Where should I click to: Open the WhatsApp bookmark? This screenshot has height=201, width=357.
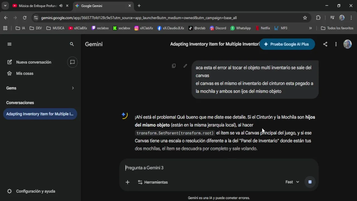click(x=240, y=28)
